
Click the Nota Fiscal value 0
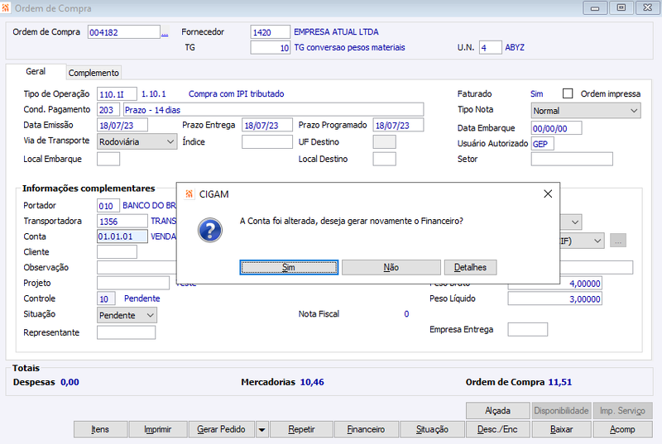click(406, 314)
